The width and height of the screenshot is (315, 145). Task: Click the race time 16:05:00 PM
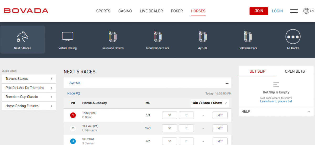point(223,94)
